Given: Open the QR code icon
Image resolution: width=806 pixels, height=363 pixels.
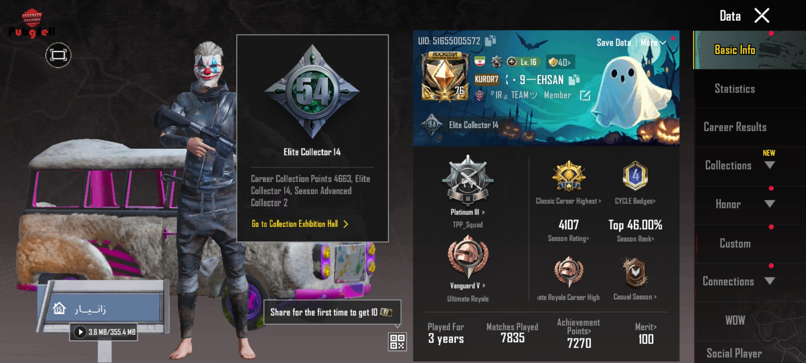Looking at the screenshot, I should (397, 341).
